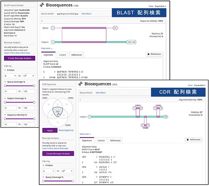Click query end position 21 circle
The height and width of the screenshot is (186, 209).
point(115,28)
